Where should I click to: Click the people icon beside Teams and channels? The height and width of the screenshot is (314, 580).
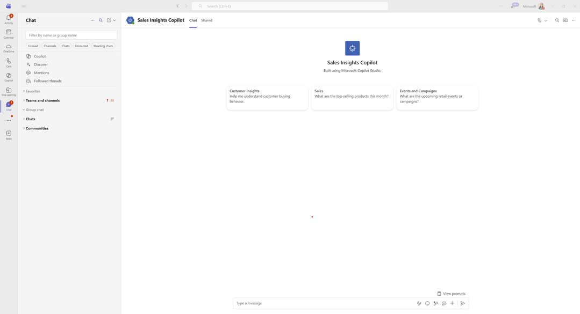pos(112,100)
